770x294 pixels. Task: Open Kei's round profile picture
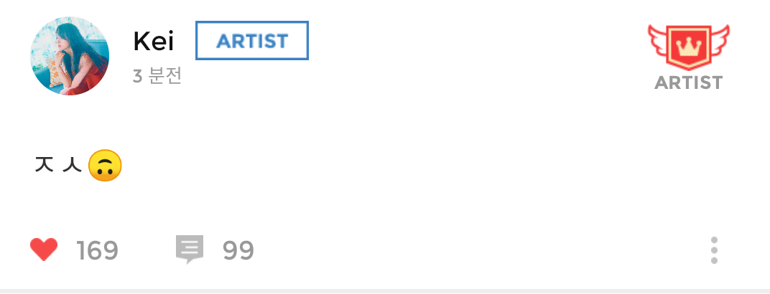pyautogui.click(x=70, y=56)
